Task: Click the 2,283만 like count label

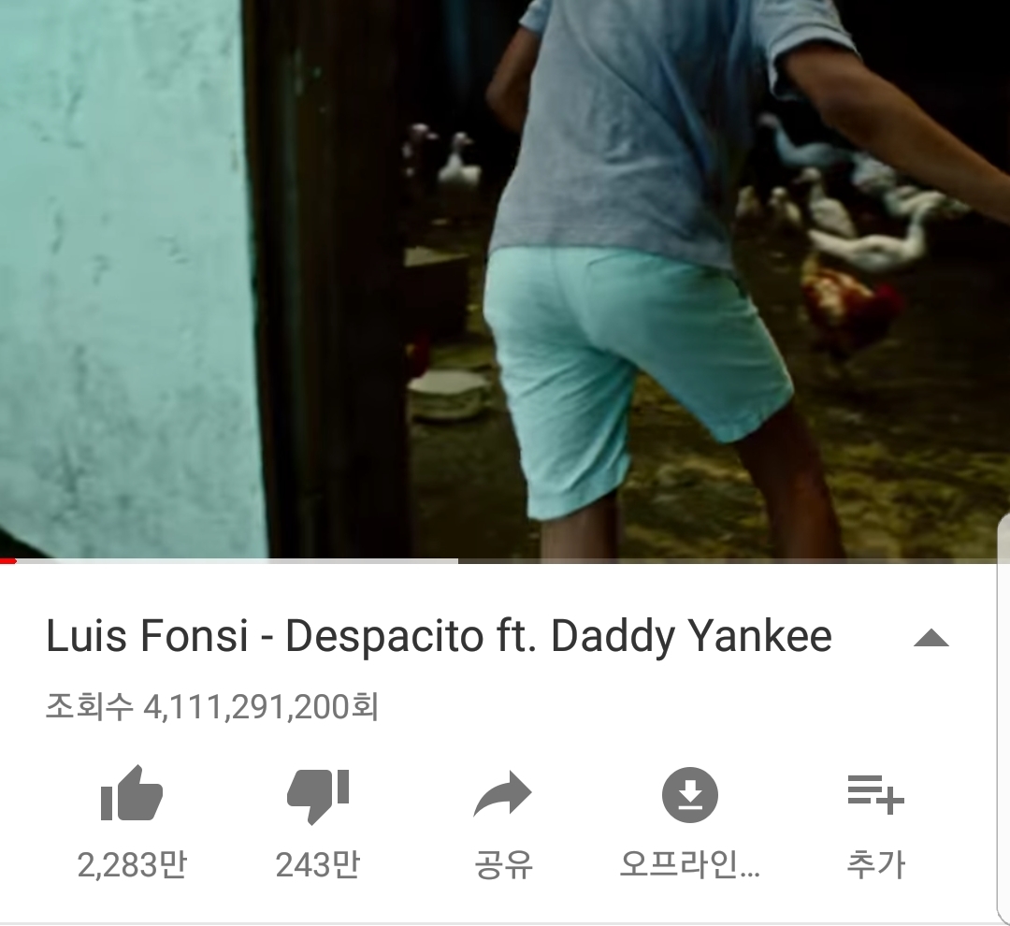Action: 132,865
